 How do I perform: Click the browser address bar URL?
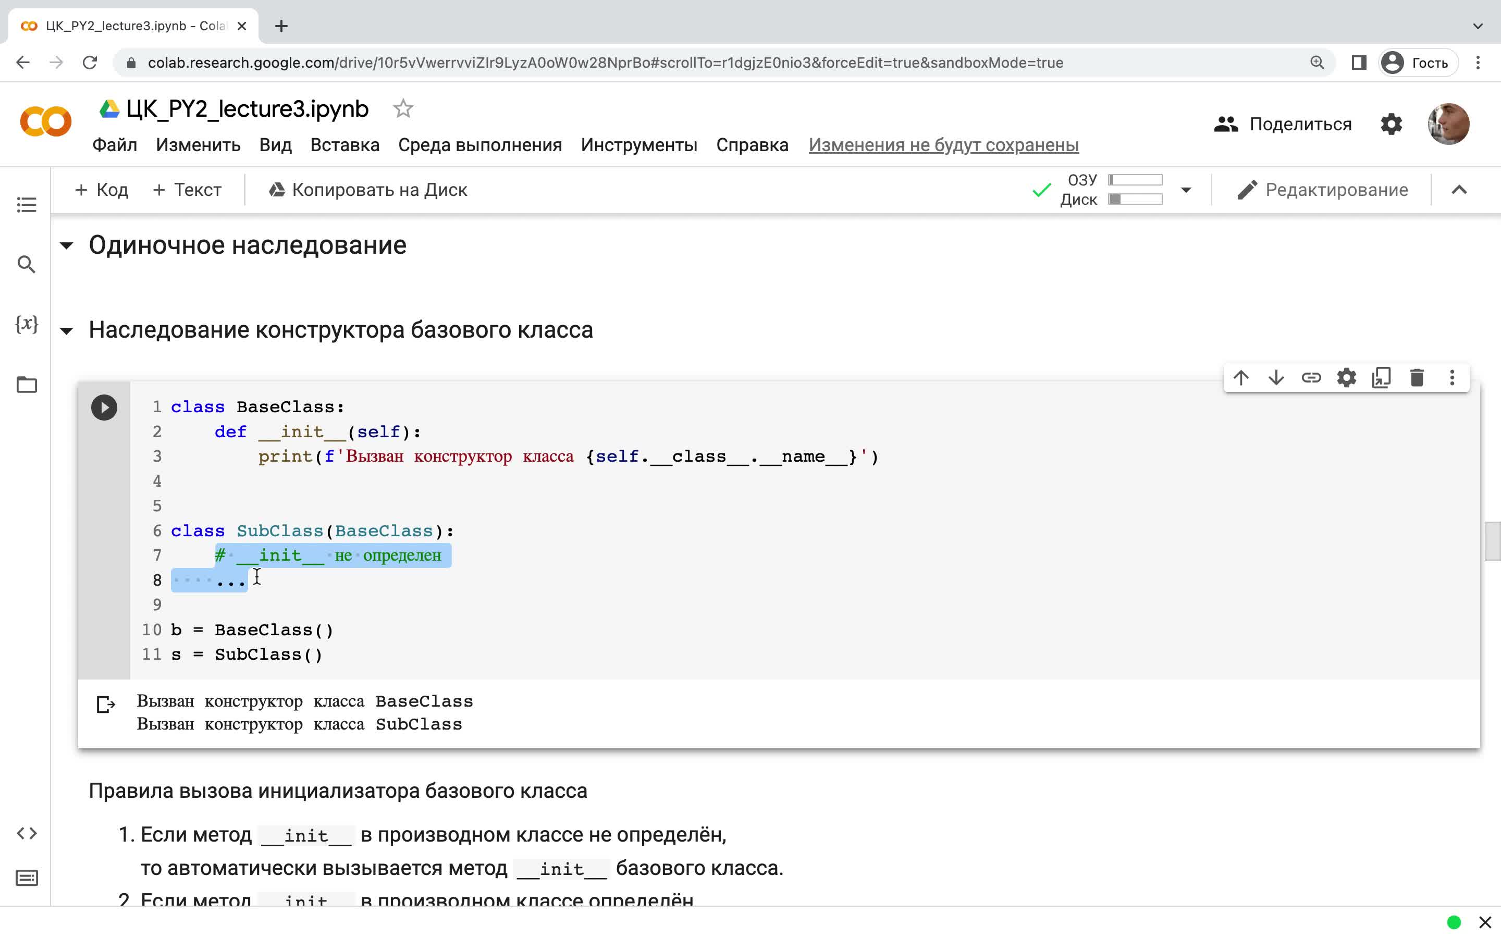[x=606, y=63]
